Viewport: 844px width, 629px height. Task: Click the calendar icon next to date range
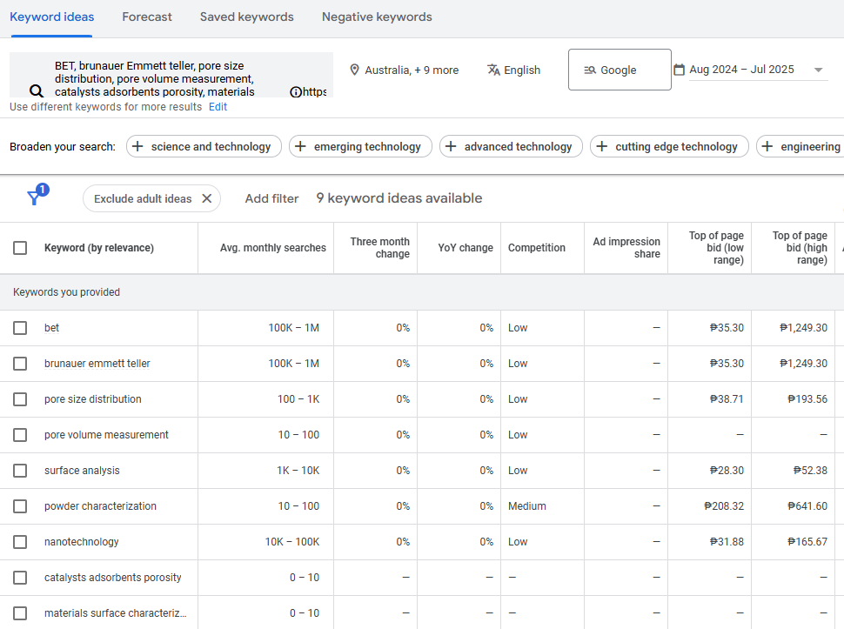point(680,70)
